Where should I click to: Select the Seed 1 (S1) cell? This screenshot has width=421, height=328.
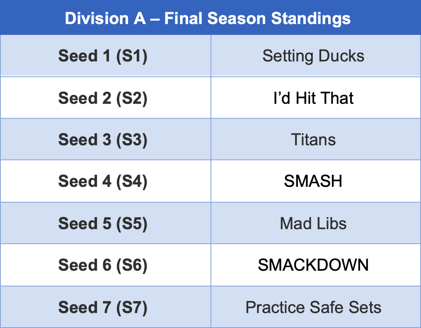[103, 56]
